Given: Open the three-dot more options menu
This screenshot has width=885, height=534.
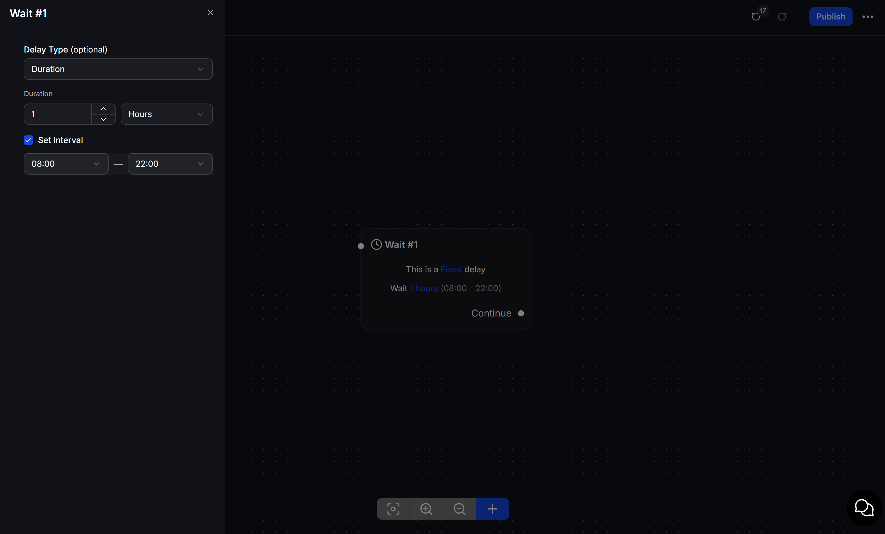Looking at the screenshot, I should (x=868, y=17).
